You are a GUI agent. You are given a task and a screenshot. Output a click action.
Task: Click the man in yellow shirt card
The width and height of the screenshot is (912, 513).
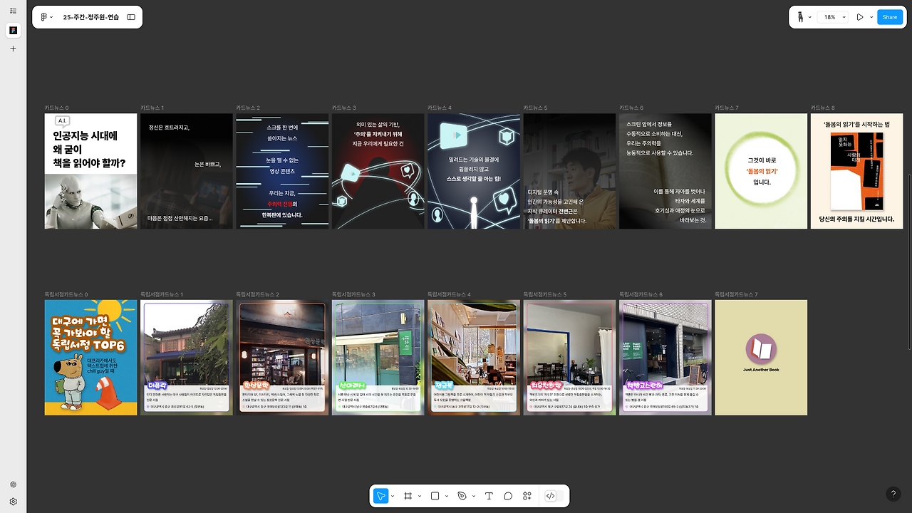(x=570, y=171)
